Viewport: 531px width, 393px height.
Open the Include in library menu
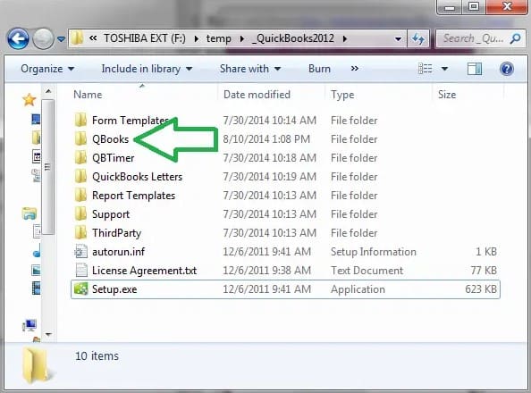(x=147, y=69)
